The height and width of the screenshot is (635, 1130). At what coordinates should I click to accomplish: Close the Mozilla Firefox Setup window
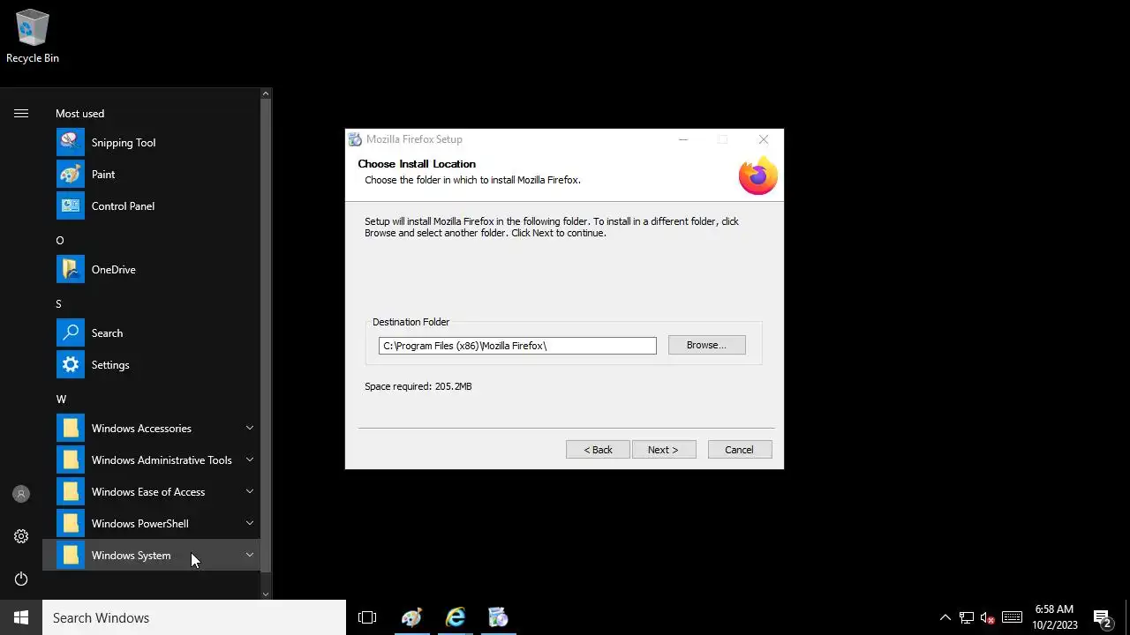click(764, 139)
